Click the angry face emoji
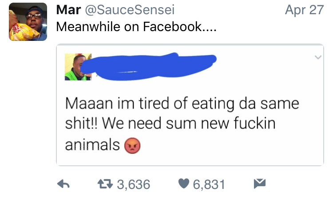This screenshot has width=333, height=204. pos(131,145)
